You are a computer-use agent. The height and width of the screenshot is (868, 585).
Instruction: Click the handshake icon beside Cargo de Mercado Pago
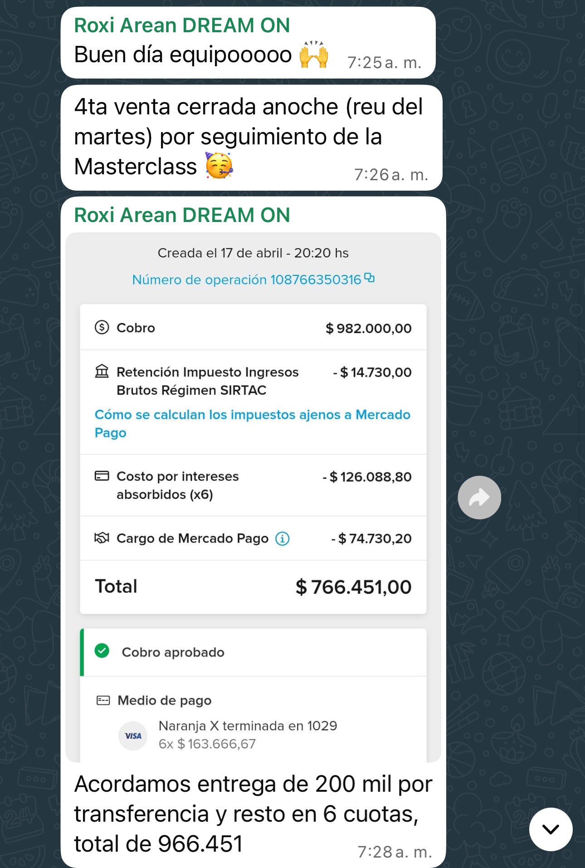pyautogui.click(x=103, y=538)
